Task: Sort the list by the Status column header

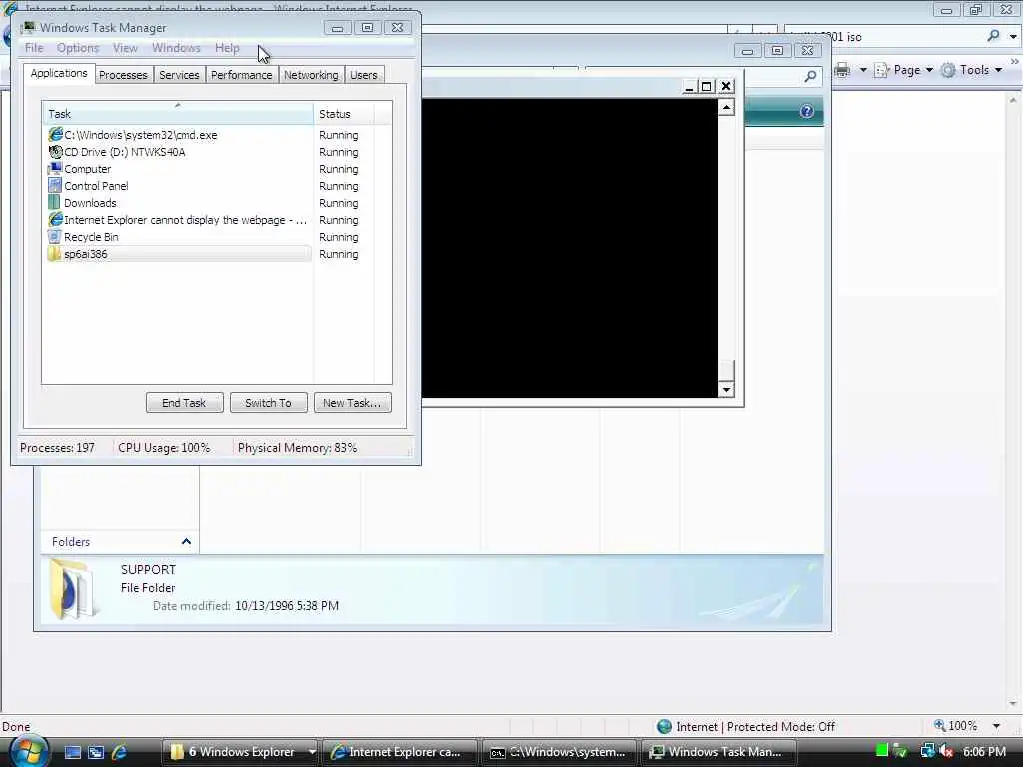Action: [344, 114]
